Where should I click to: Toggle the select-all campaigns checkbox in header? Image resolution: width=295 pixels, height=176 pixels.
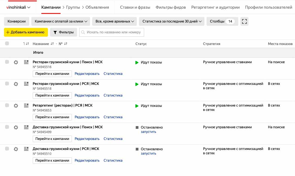(7, 43)
